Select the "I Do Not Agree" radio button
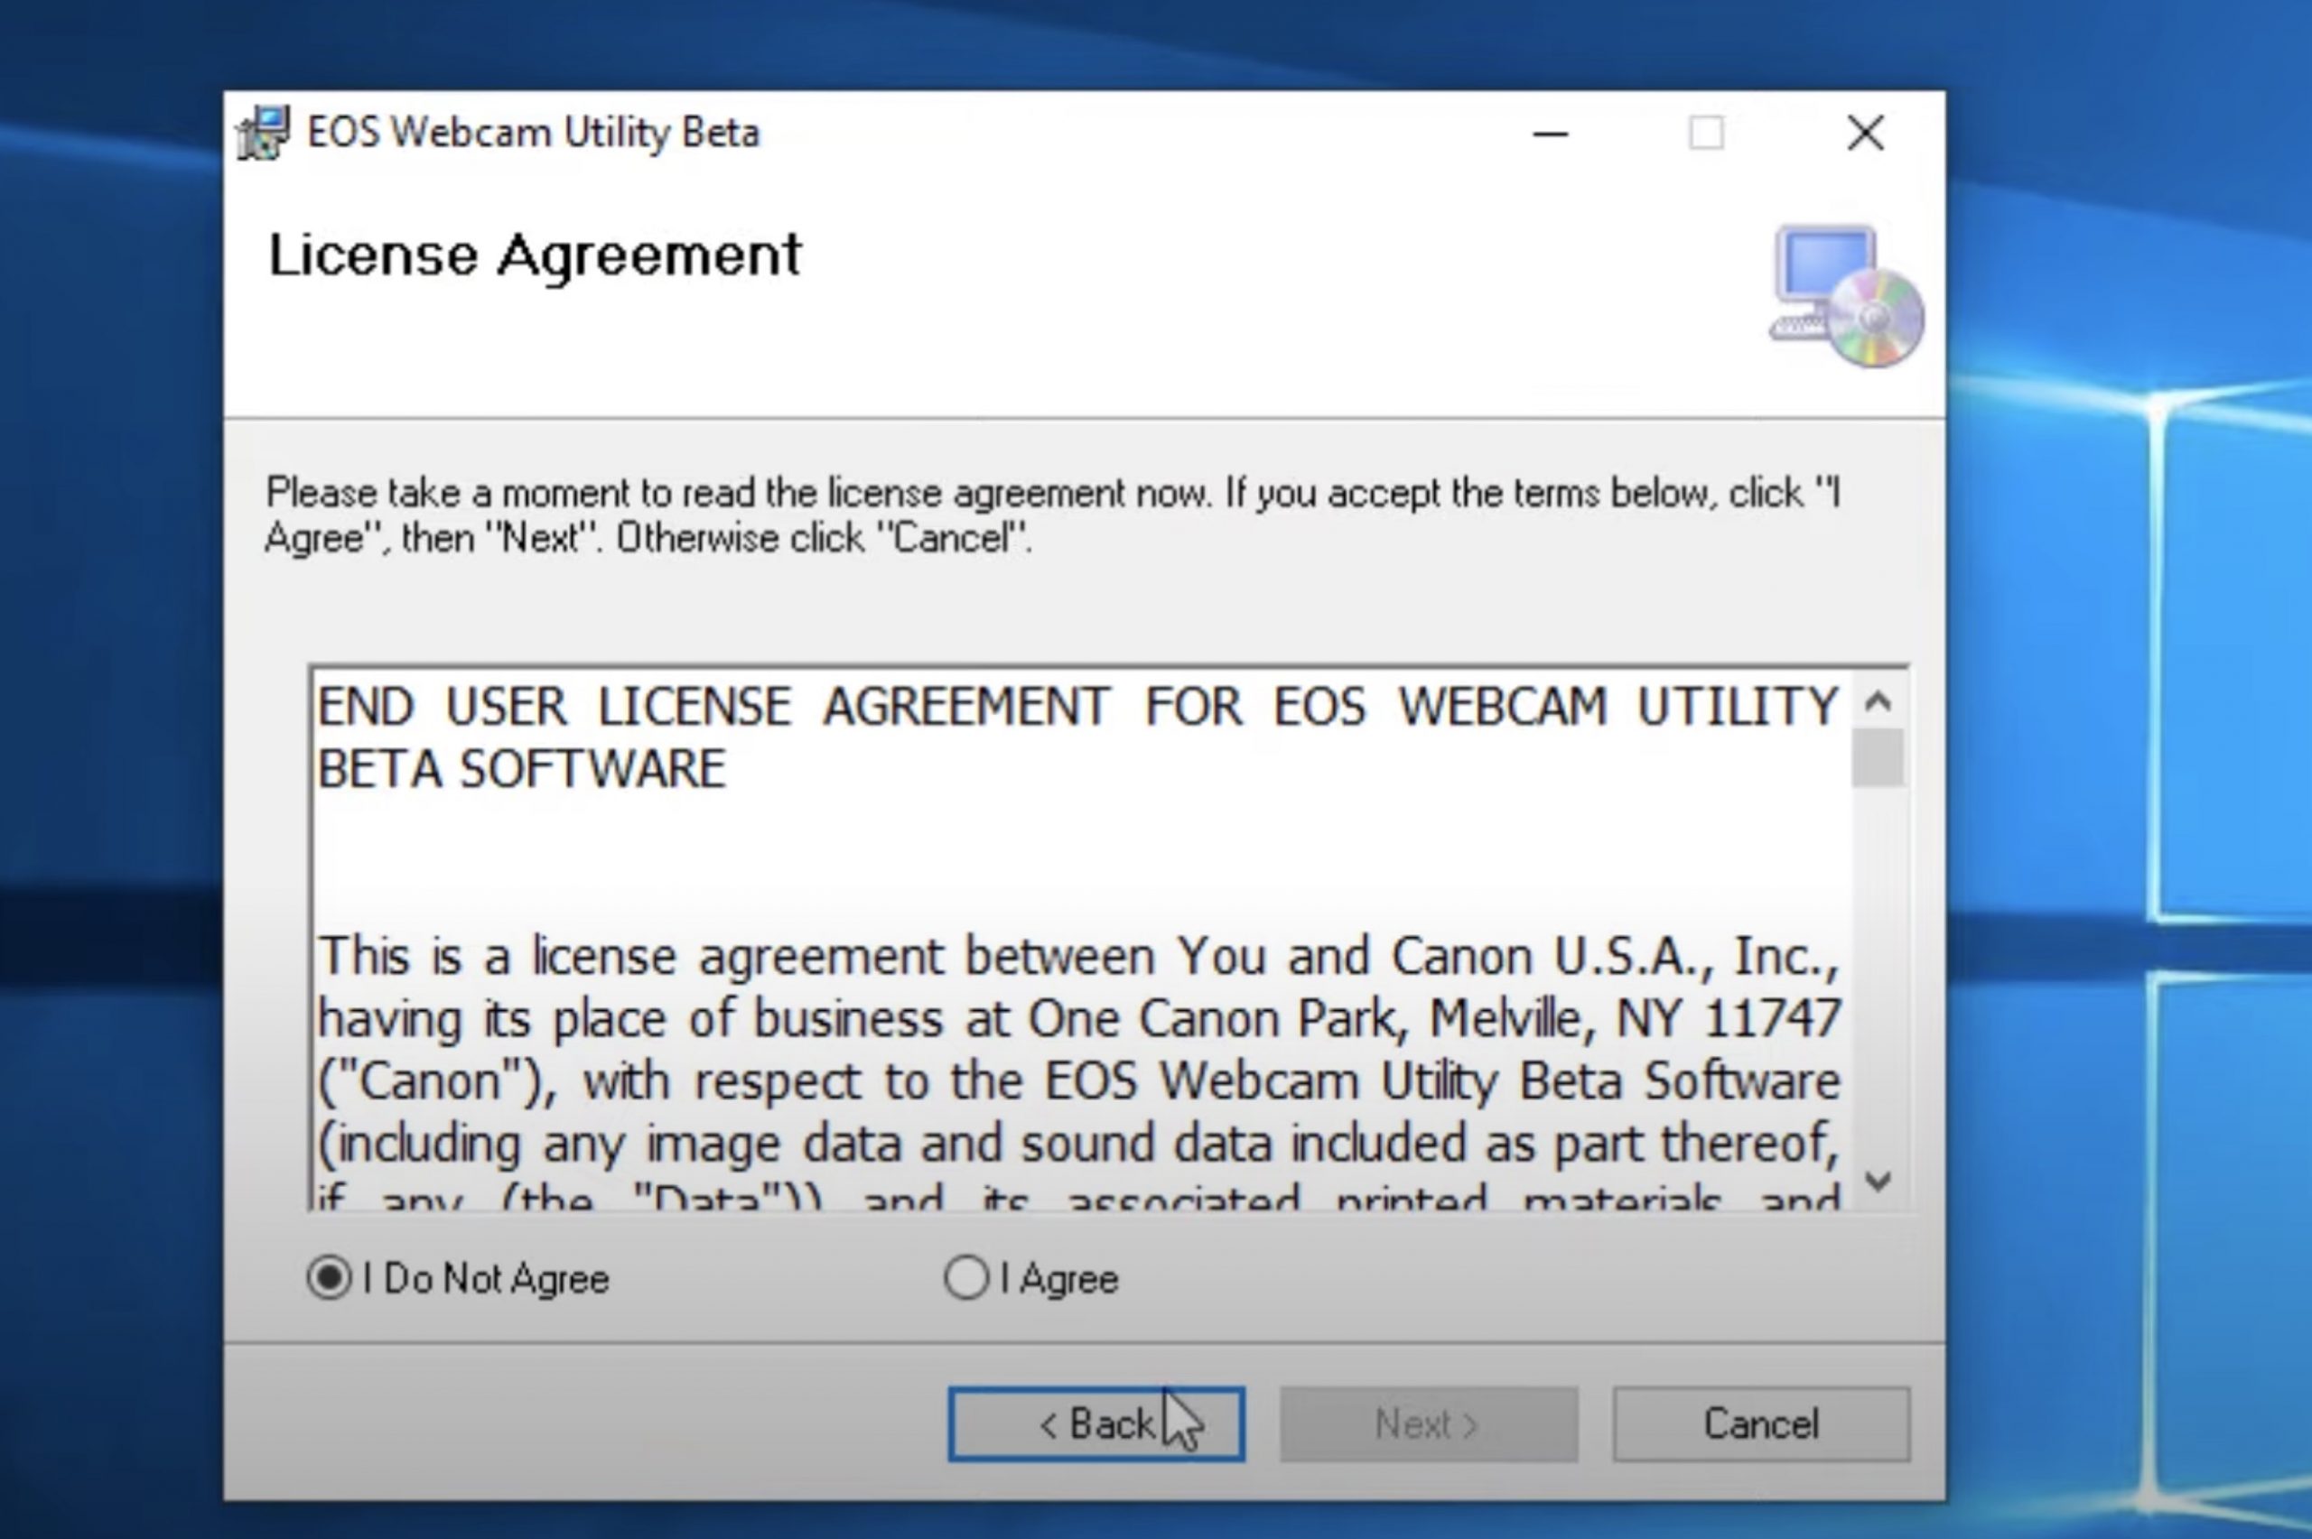Image resolution: width=2312 pixels, height=1539 pixels. (329, 1278)
